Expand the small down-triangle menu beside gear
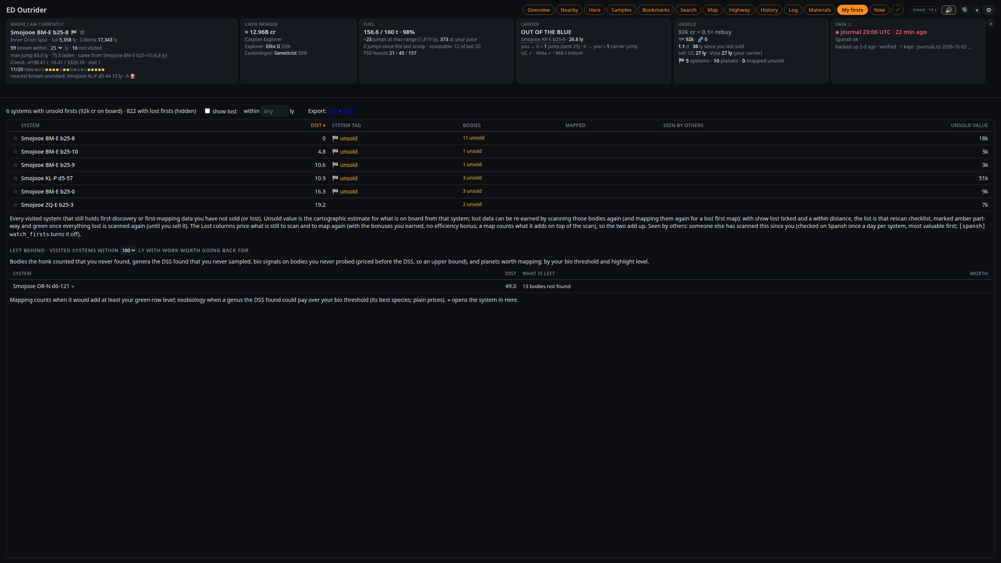 click(977, 10)
